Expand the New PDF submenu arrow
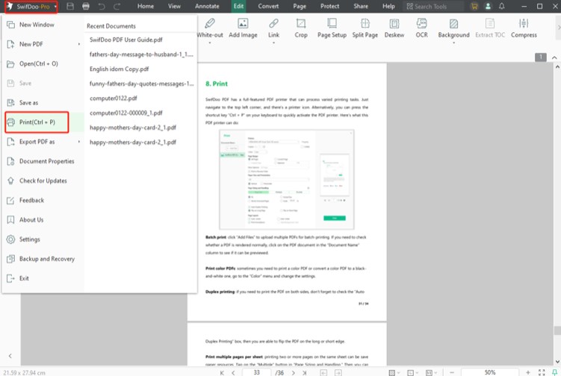Screen dimensions: 561x376 coord(79,44)
